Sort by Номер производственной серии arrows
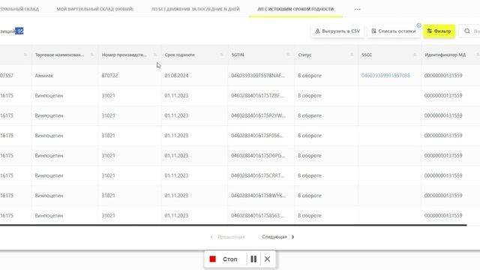This screenshot has height=270, width=480. 155,55
